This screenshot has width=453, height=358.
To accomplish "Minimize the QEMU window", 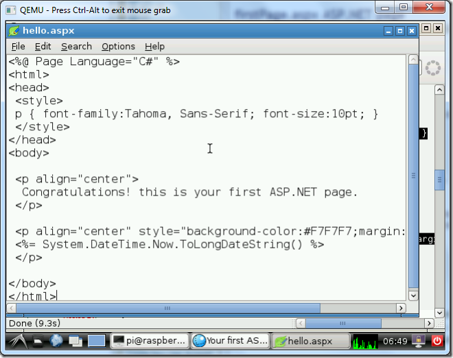I will [x=385, y=8].
